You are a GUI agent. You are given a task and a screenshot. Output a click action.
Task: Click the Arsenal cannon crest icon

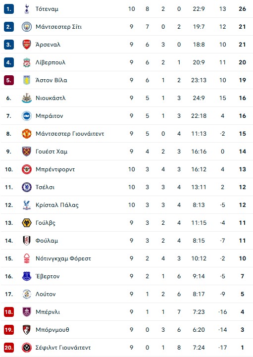(x=27, y=45)
